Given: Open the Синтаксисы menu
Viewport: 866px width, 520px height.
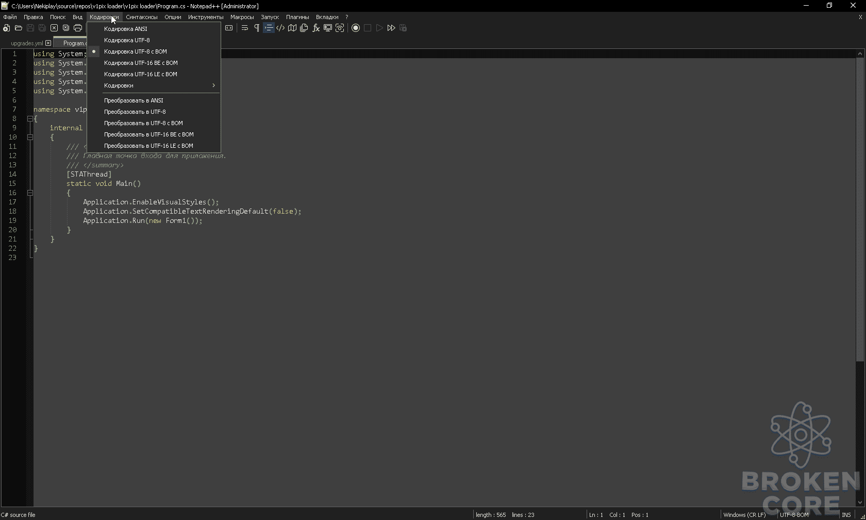Looking at the screenshot, I should (x=142, y=17).
